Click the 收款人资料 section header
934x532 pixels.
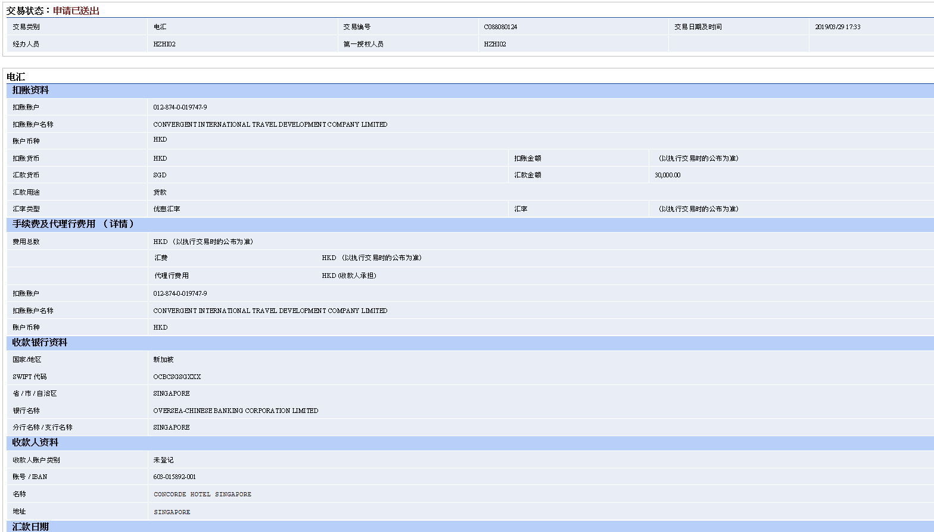pyautogui.click(x=35, y=443)
